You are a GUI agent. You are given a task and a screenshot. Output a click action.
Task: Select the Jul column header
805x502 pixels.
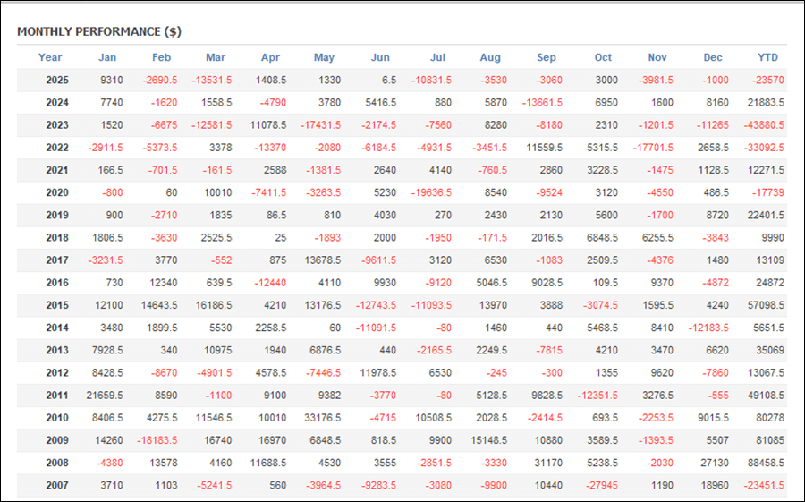pyautogui.click(x=436, y=57)
